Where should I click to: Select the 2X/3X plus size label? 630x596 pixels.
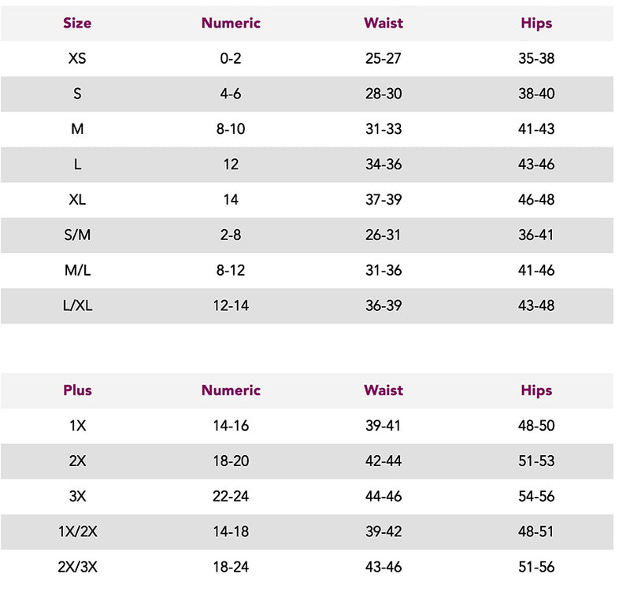(x=77, y=567)
